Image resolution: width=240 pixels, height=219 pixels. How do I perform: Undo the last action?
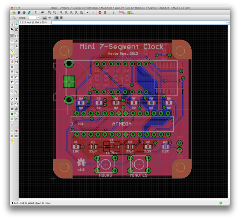coord(88,12)
